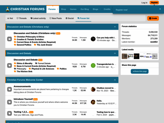Open 'Testing how to quo...' latest thread
This screenshot has height=123, width=164.
pyautogui.click(x=106, y=112)
